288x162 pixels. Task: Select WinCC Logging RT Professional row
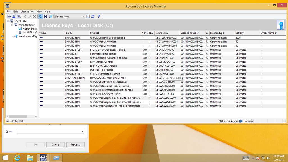pyautogui.click(x=162, y=38)
